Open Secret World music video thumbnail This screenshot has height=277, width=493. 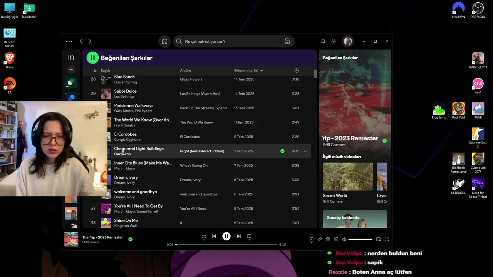point(348,177)
